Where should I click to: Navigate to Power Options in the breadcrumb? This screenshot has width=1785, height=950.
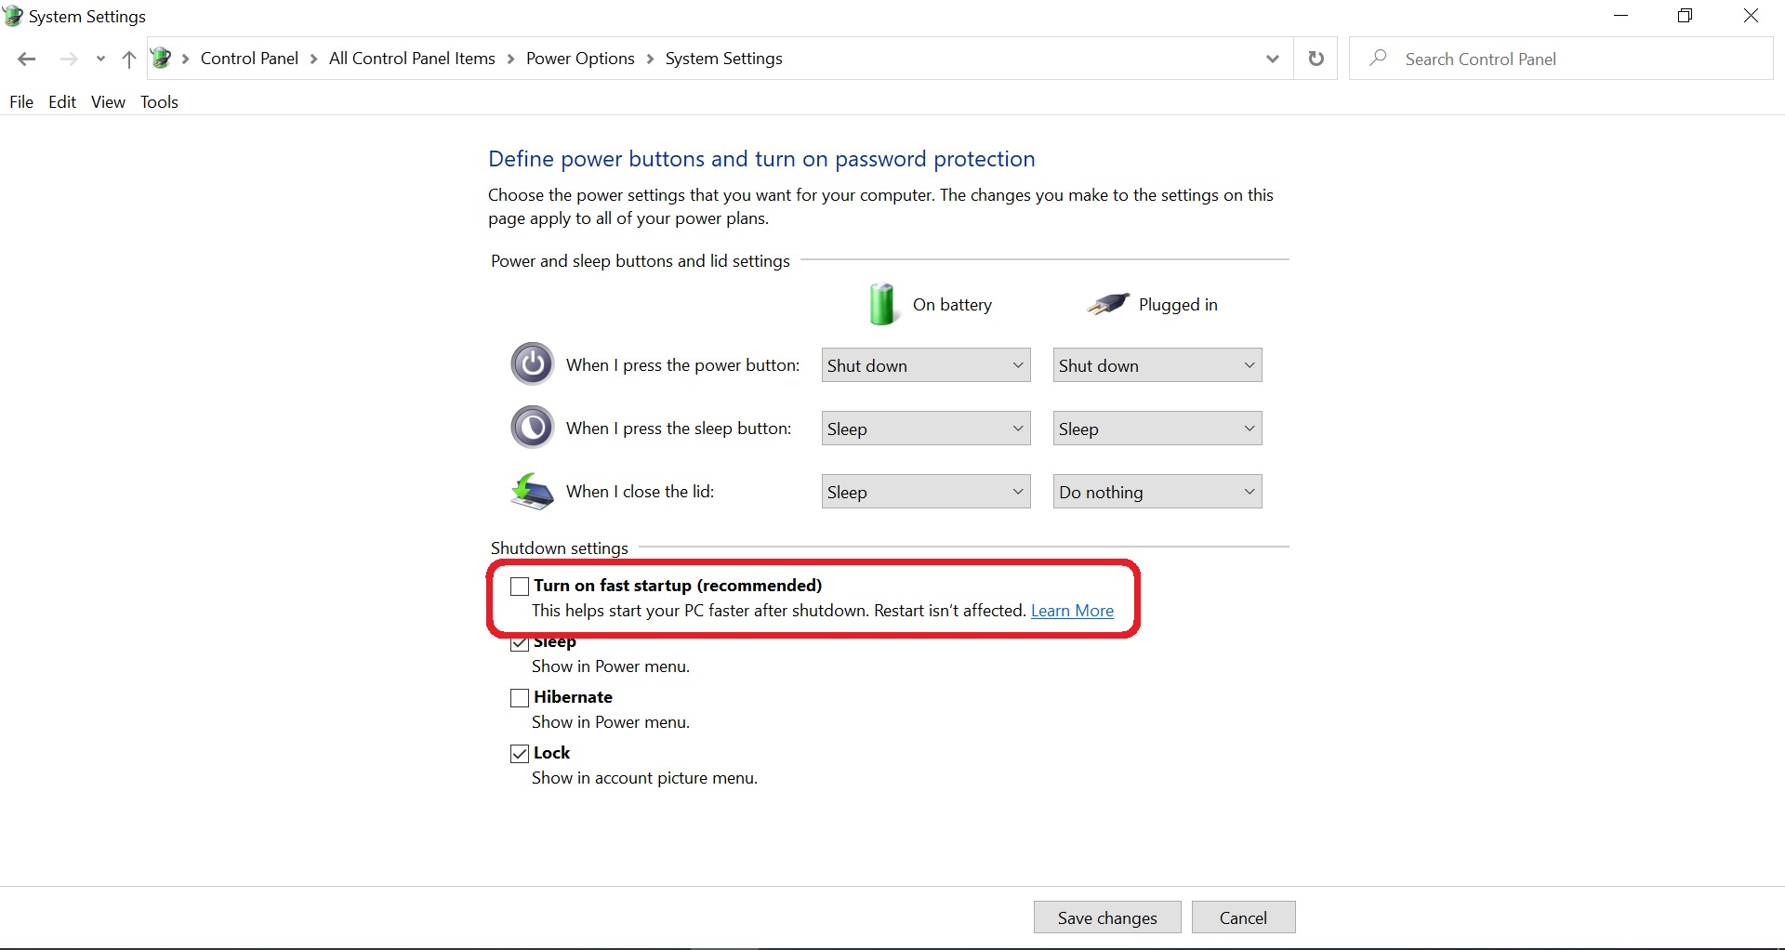point(579,58)
